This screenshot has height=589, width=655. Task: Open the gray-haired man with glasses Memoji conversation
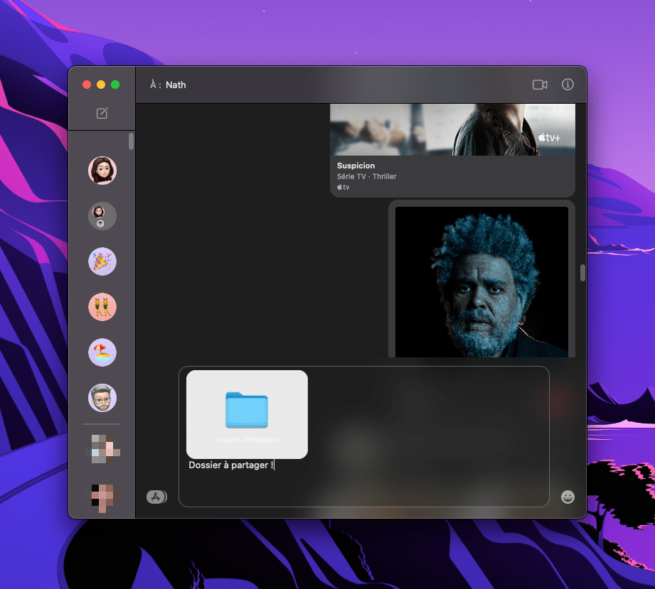102,398
